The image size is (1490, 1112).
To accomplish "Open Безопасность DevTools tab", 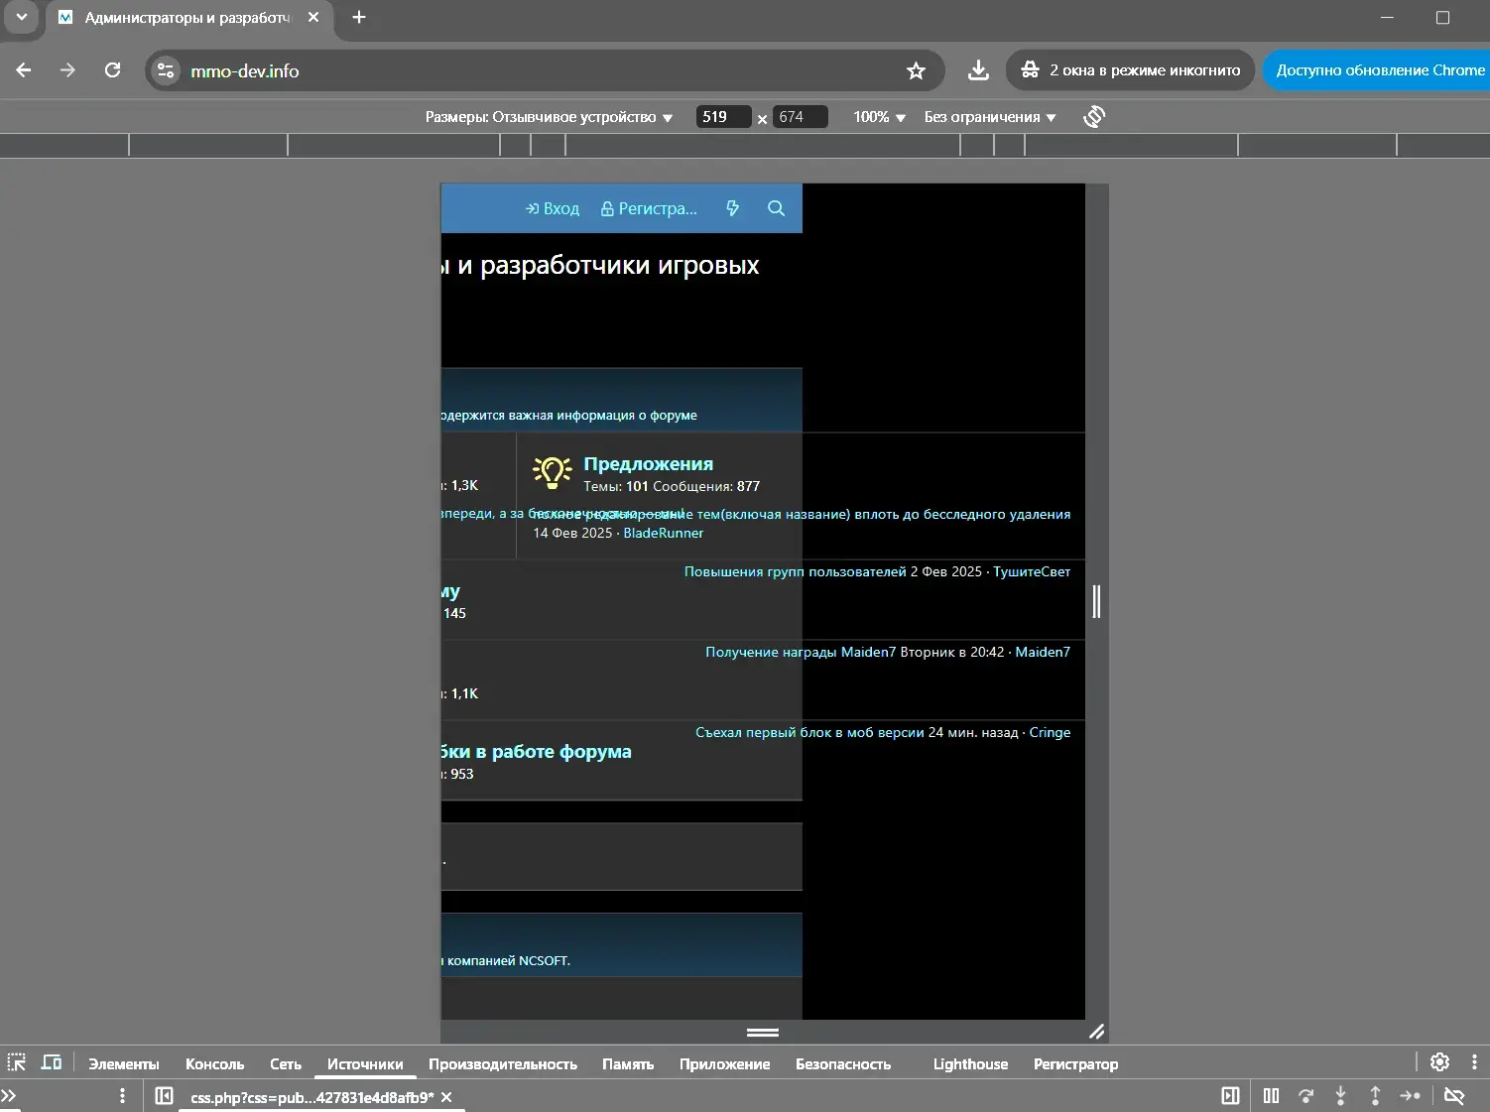I will [843, 1063].
